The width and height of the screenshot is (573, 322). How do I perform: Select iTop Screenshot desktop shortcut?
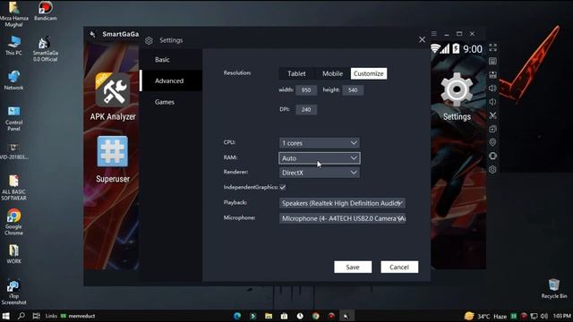click(x=13, y=292)
